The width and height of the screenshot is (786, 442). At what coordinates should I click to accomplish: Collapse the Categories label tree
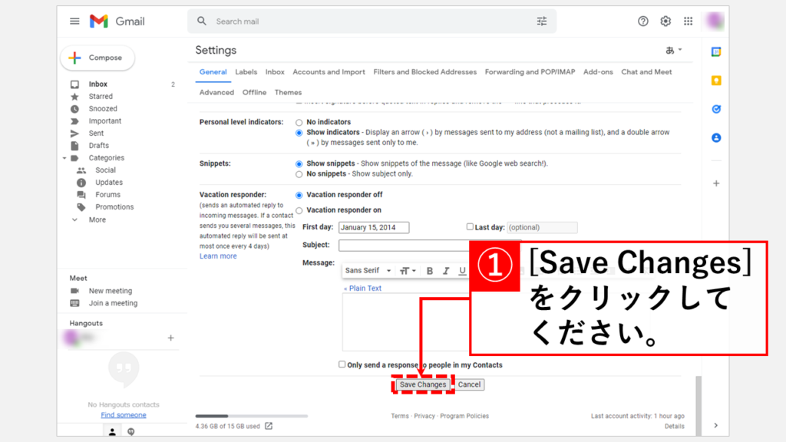pyautogui.click(x=64, y=158)
